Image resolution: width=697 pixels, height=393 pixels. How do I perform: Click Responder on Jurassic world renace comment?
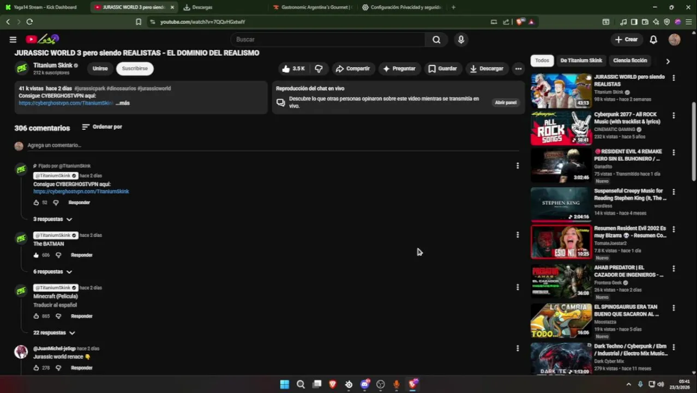[x=82, y=368]
